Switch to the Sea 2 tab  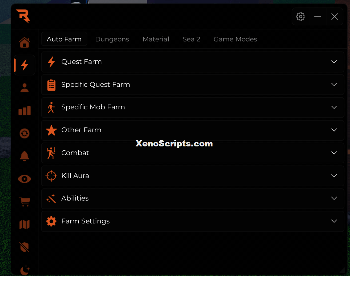(x=191, y=39)
